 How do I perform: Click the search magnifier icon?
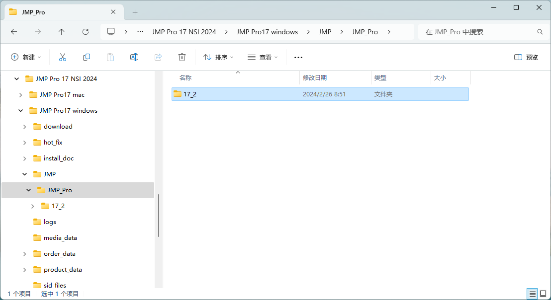point(540,32)
